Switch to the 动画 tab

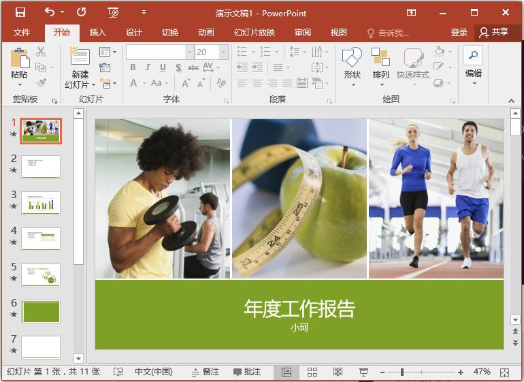206,33
